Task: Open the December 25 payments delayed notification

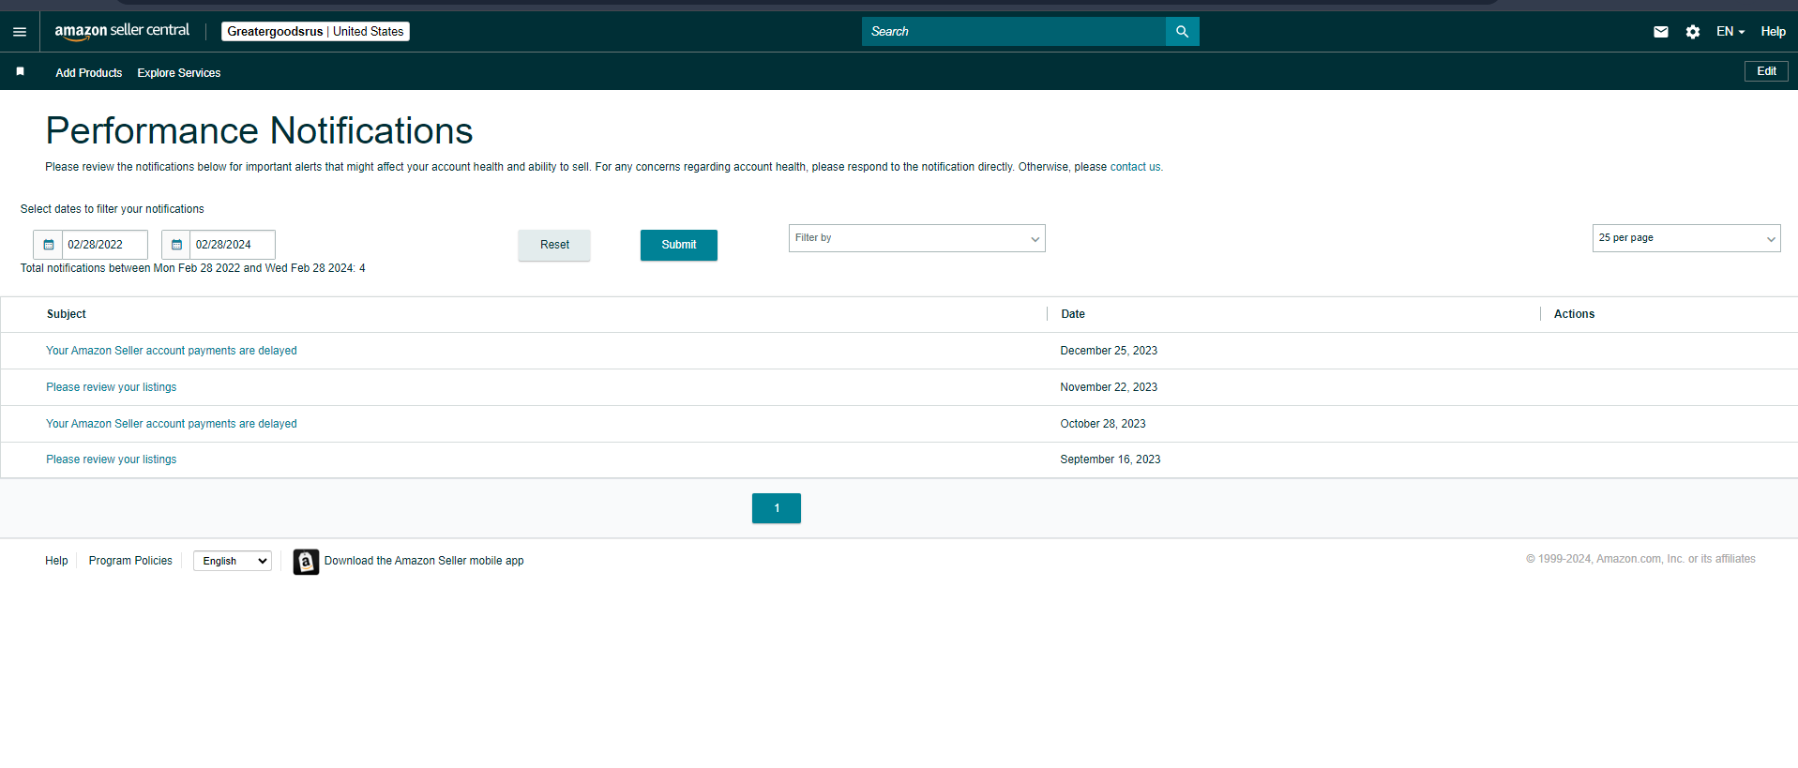Action: 172,351
